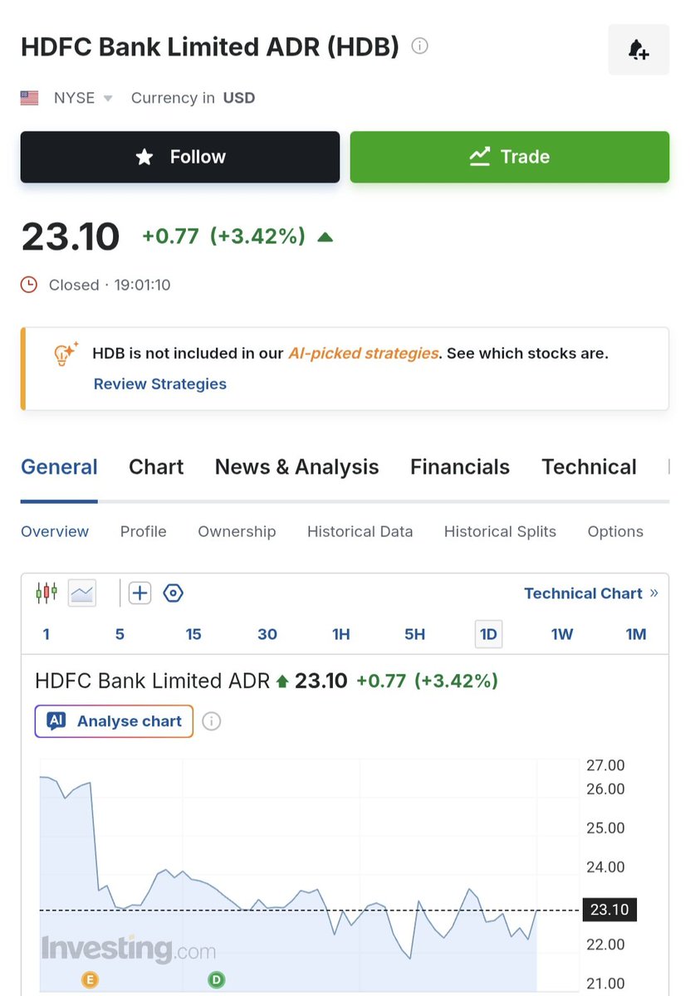The image size is (690, 996).
Task: Click the Closed 19:01:10 status text
Action: tap(110, 285)
